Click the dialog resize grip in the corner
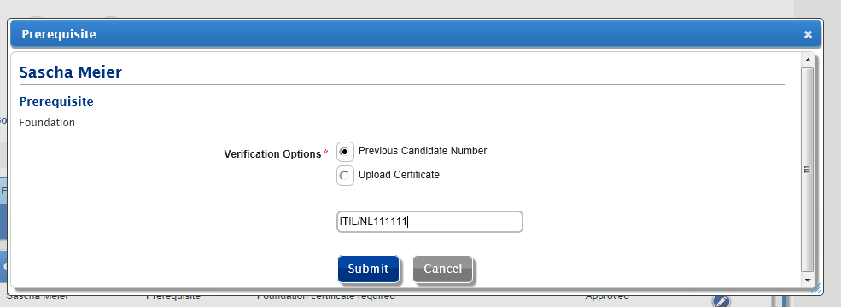The width and height of the screenshot is (841, 307). point(816,288)
